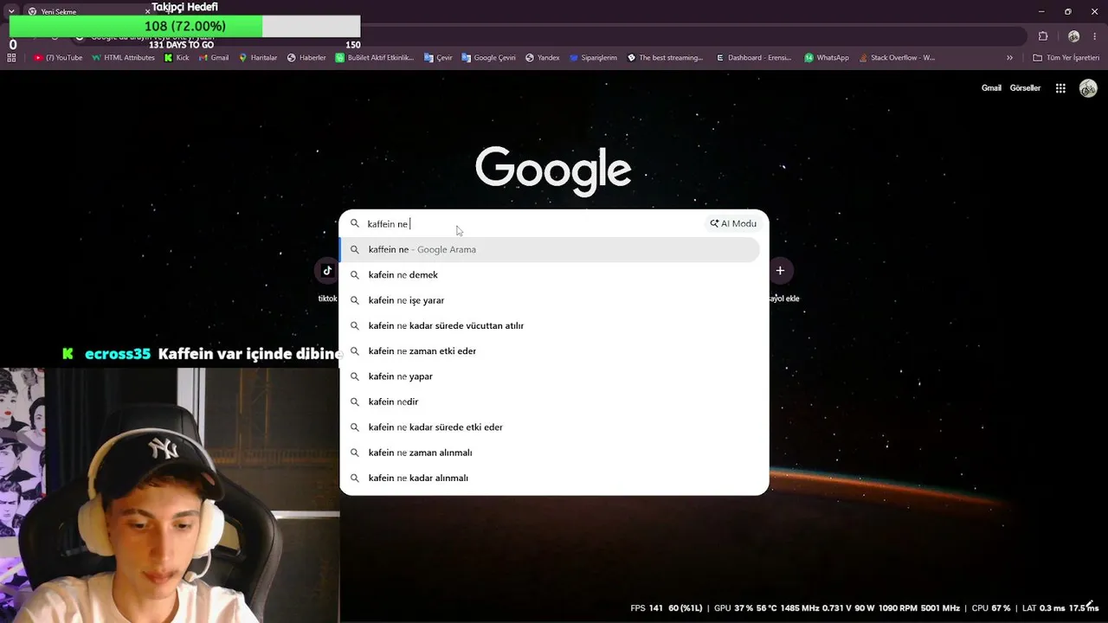Open the Gmail link on Google page
The width and height of the screenshot is (1108, 623).
(x=991, y=88)
